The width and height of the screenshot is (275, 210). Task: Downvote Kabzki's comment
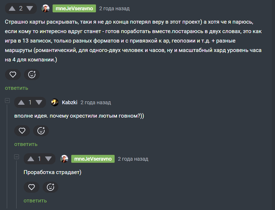pos(39,102)
